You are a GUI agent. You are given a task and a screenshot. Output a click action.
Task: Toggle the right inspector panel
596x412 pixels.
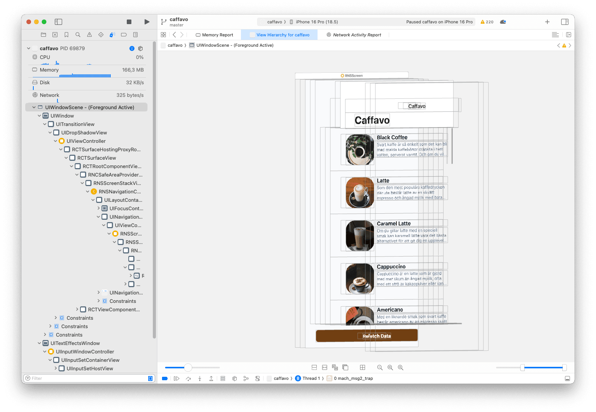coord(565,22)
